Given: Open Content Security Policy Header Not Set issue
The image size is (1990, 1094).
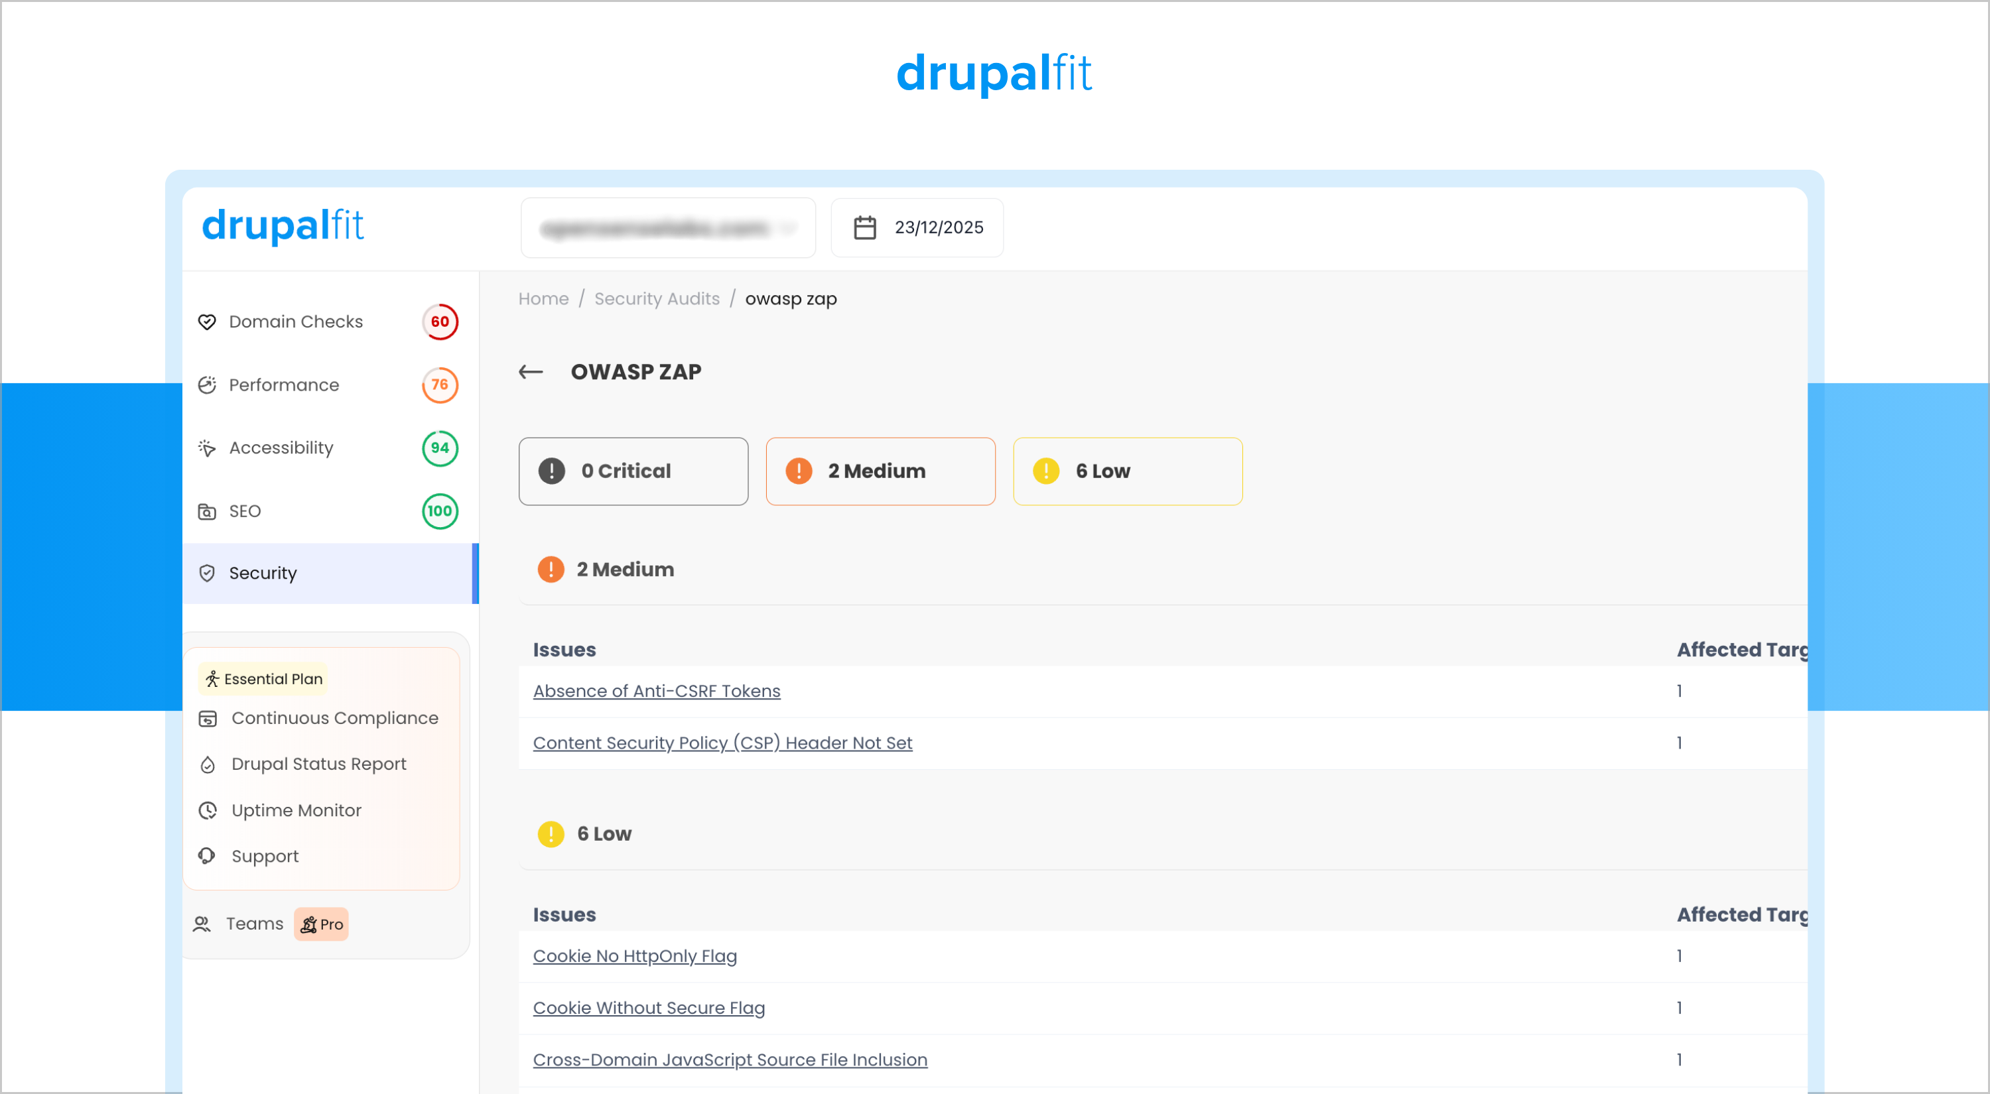Looking at the screenshot, I should coord(722,743).
